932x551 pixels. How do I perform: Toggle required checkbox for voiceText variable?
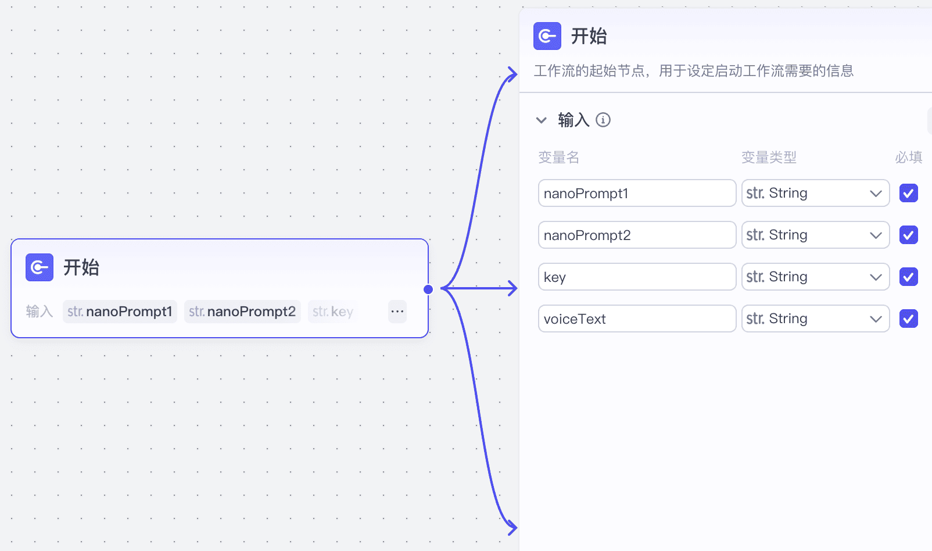pyautogui.click(x=908, y=319)
